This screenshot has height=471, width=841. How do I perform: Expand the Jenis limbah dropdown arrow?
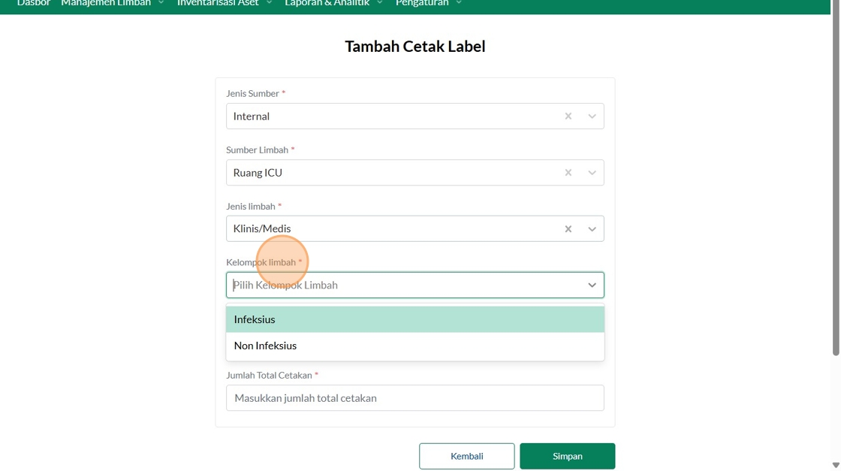point(592,229)
